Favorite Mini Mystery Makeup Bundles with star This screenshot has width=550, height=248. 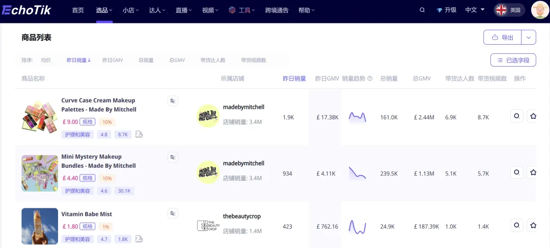(x=533, y=172)
